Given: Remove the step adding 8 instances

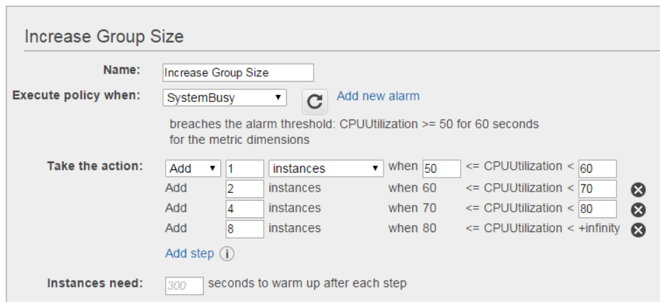Looking at the screenshot, I should click(638, 230).
